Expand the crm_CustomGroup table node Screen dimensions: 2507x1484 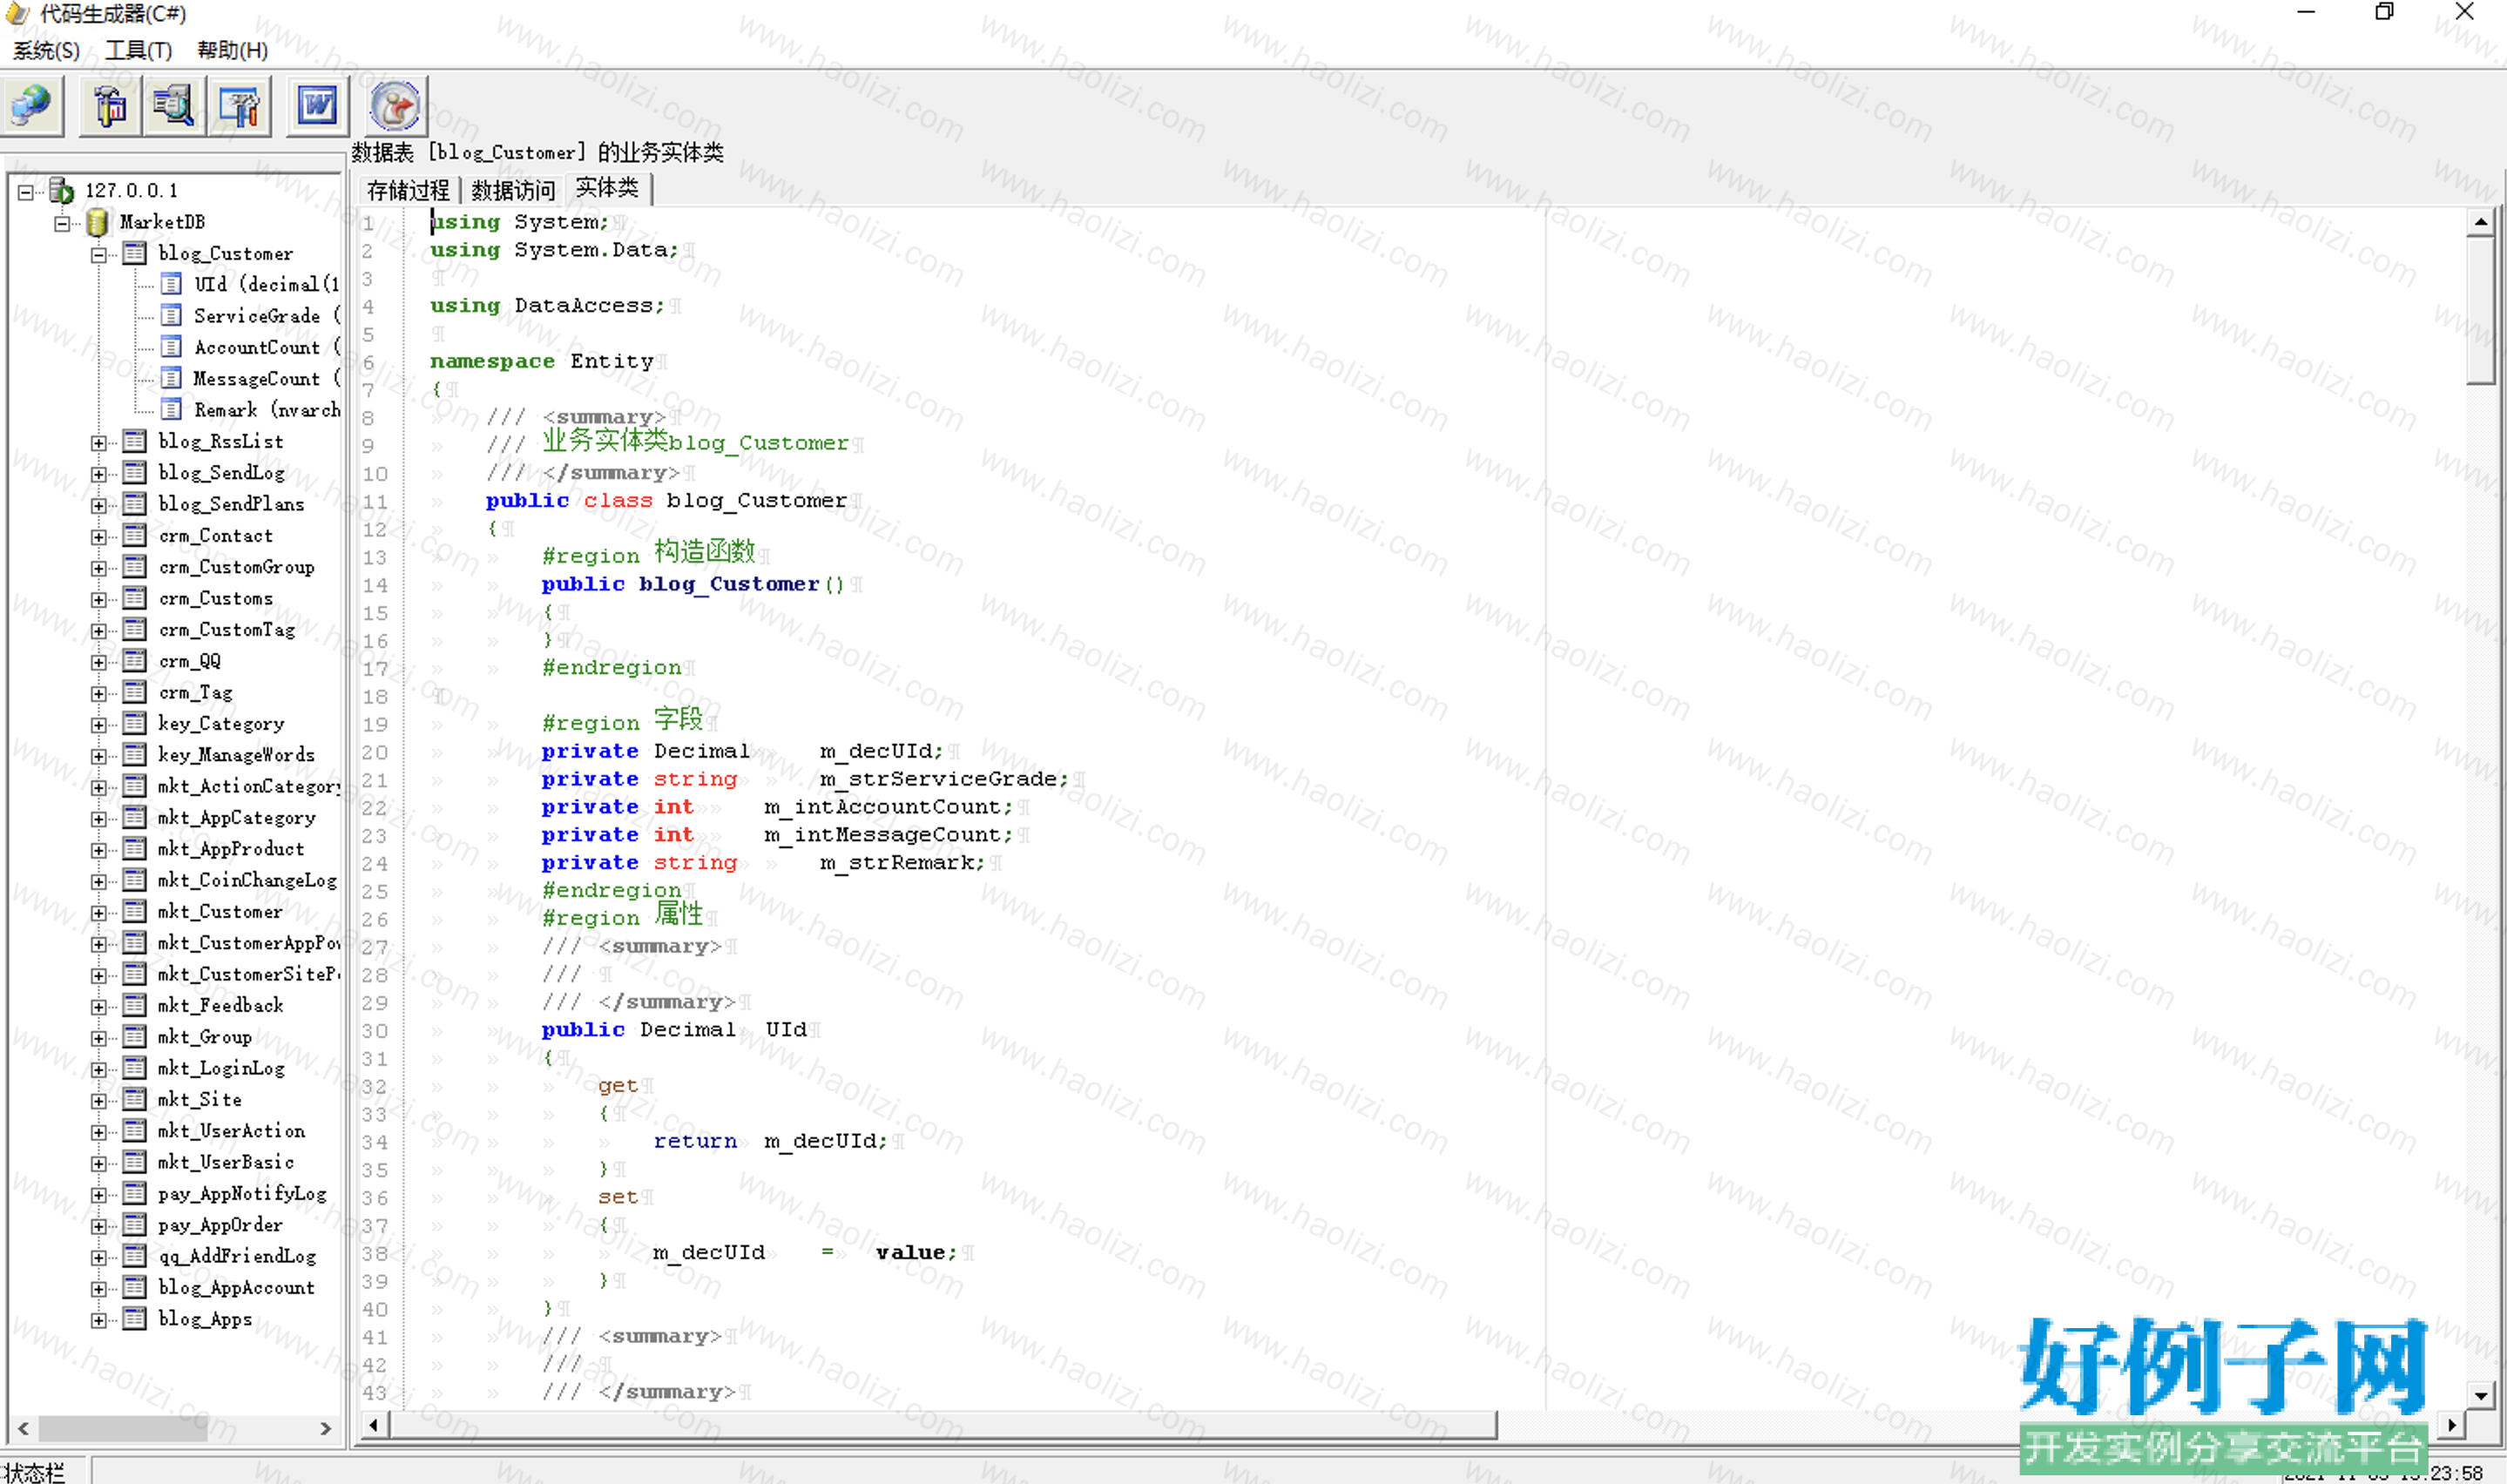[x=98, y=568]
